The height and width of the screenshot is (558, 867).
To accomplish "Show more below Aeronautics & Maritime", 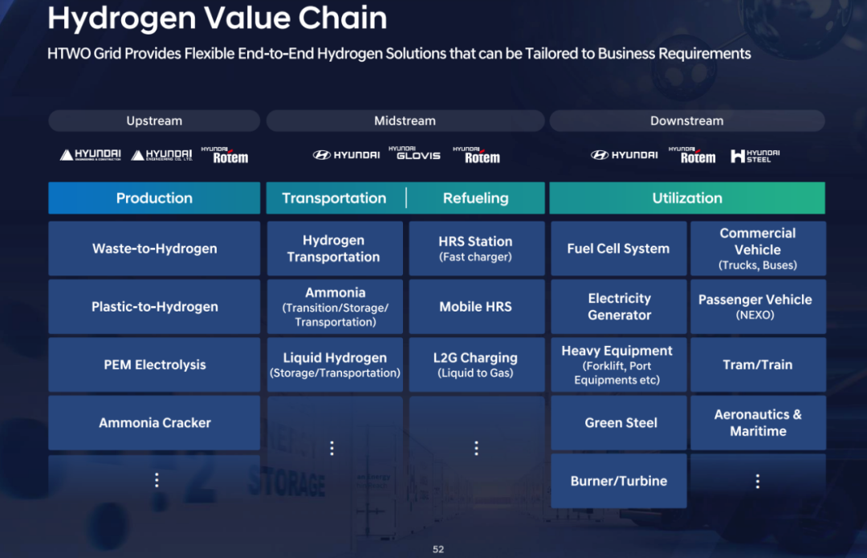I will pos(758,481).
